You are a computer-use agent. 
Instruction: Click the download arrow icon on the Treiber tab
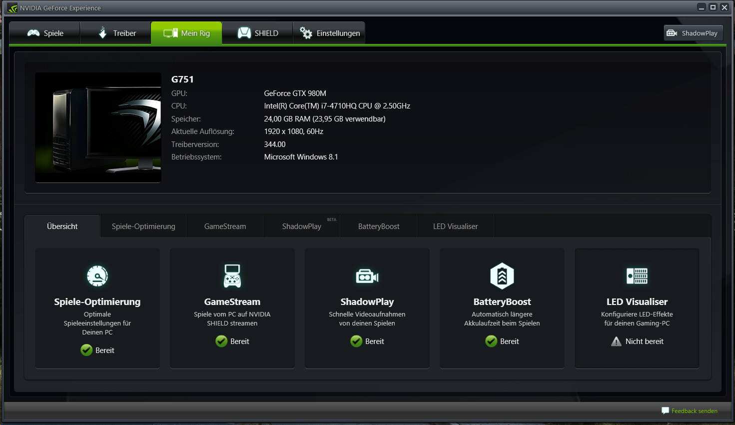tap(102, 33)
